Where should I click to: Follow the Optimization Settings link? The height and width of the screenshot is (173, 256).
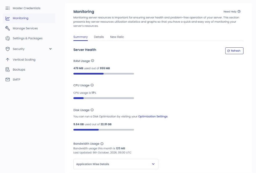click(x=153, y=116)
